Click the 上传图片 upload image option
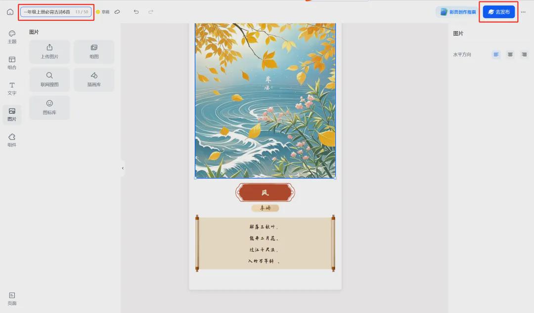Viewport: 534px width, 313px height. (x=49, y=51)
